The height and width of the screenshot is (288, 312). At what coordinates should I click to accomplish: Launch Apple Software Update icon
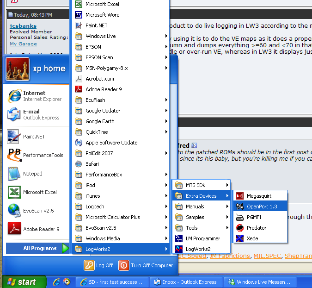click(x=79, y=143)
